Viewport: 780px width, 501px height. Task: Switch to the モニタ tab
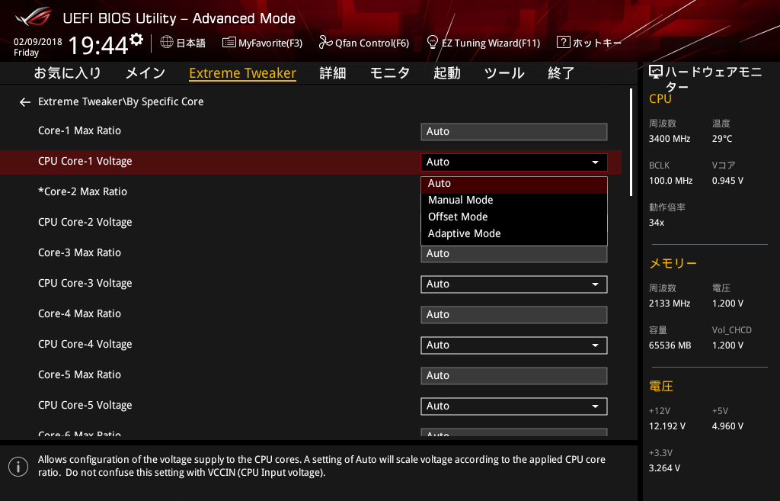tap(389, 73)
